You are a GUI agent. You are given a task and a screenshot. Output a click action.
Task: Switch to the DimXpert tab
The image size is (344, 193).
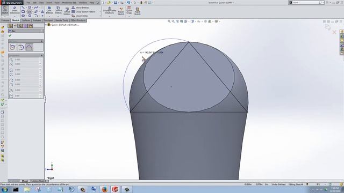(x=48, y=20)
